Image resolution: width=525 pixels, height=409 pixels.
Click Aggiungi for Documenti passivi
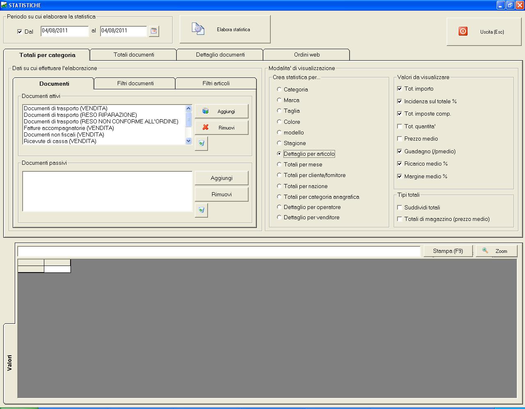221,178
